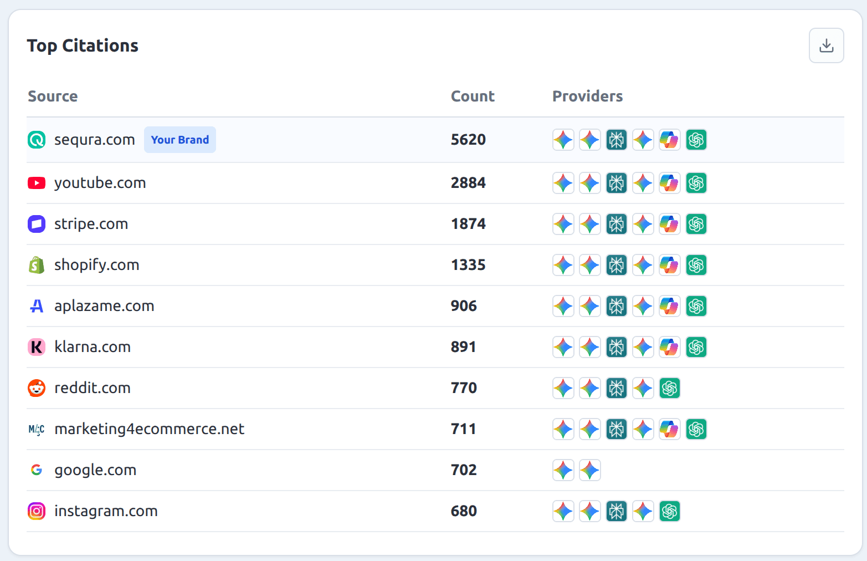Choose the ChatGPT icon in klarna.com row

click(x=696, y=347)
